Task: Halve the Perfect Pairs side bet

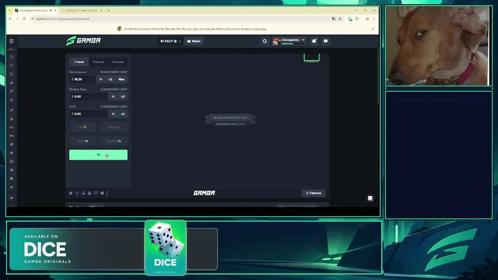Action: pyautogui.click(x=113, y=96)
